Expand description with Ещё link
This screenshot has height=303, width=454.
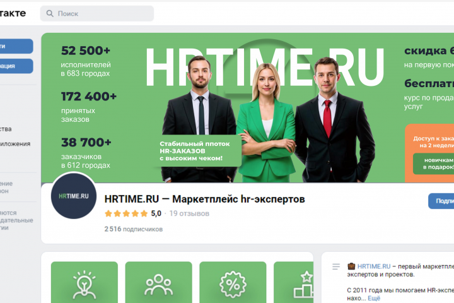point(374,298)
